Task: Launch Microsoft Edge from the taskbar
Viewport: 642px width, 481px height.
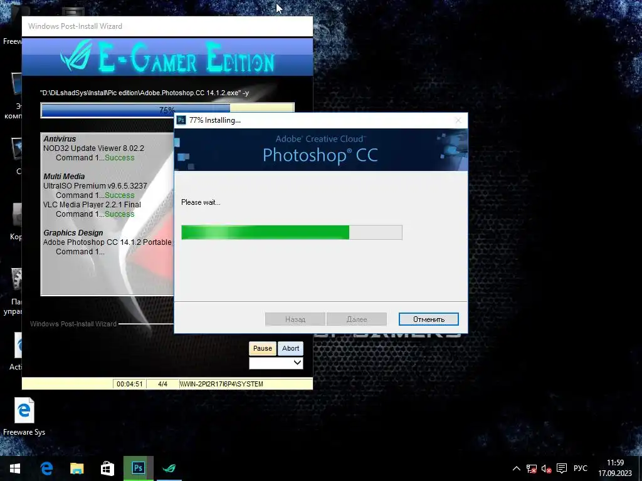Action: [x=46, y=468]
